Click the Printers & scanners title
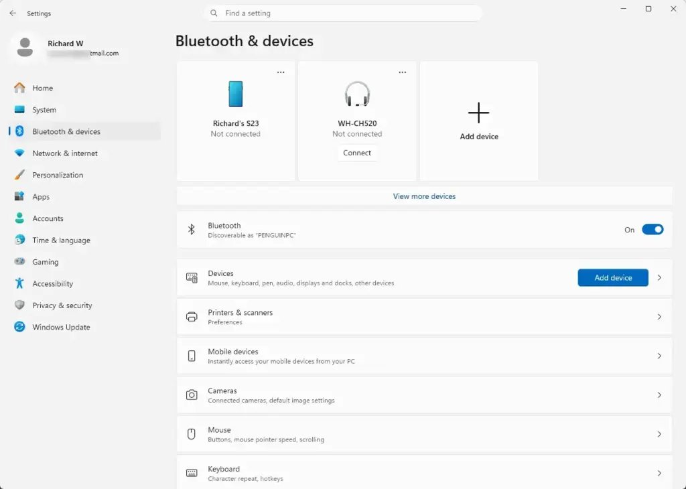The height and width of the screenshot is (489, 686). [x=241, y=312]
